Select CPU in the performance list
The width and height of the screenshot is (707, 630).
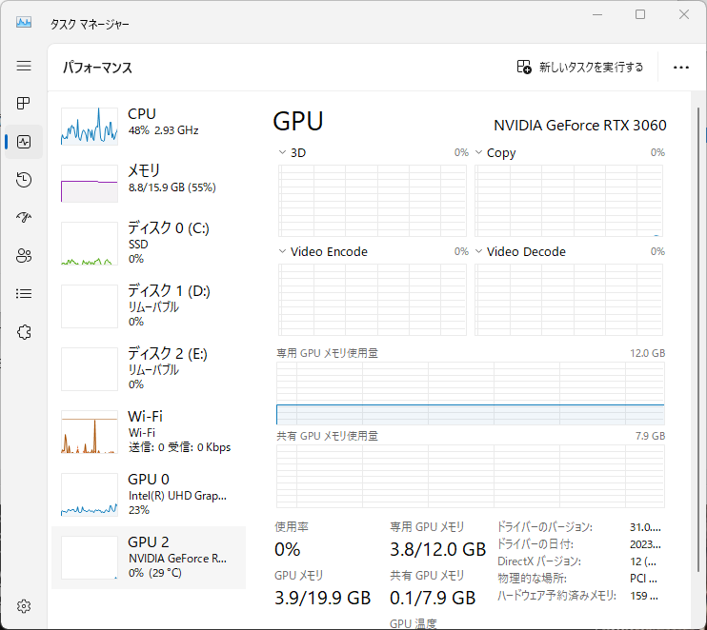click(149, 126)
